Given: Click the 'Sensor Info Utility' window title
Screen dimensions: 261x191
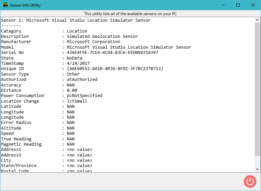Looking at the screenshot, I should (x=25, y=5).
